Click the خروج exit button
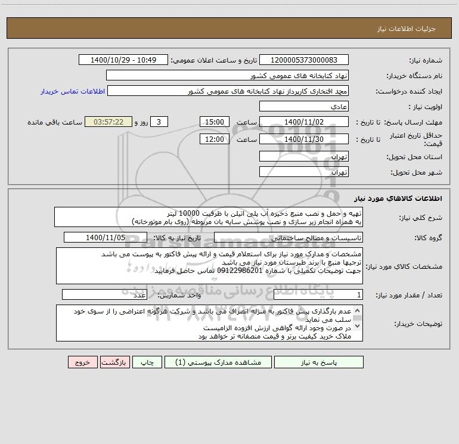 [x=82, y=362]
